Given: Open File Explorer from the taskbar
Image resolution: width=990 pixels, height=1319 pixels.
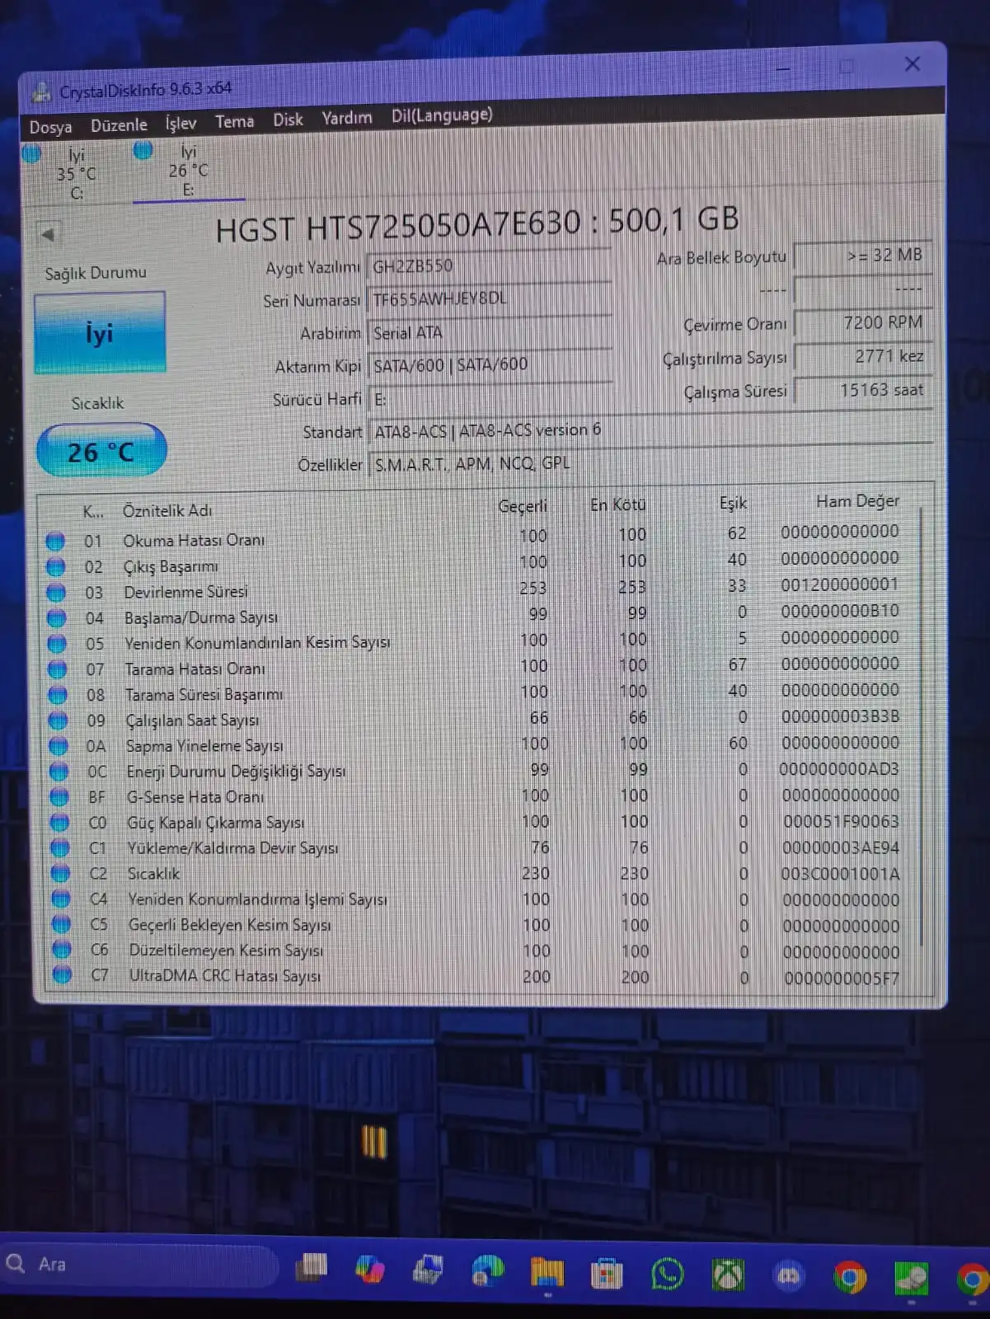Looking at the screenshot, I should pos(547,1272).
